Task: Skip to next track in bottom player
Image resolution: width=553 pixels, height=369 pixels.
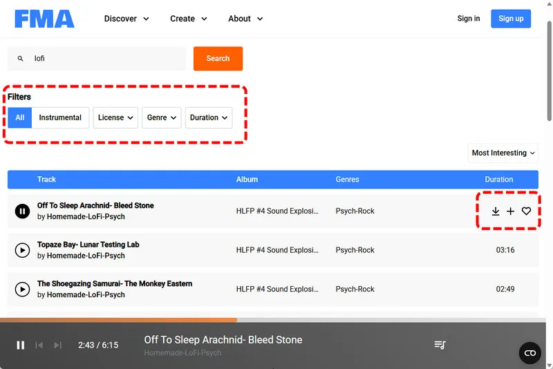Action: coord(57,345)
